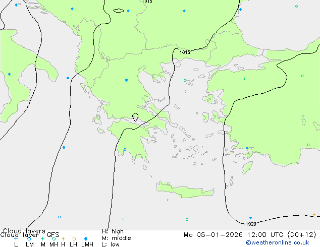Click the 'LH' legend label

(x=73, y=244)
